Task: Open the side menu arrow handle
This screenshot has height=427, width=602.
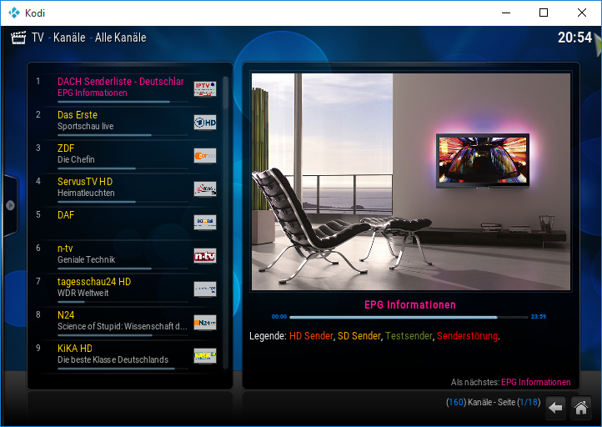Action: [x=10, y=205]
